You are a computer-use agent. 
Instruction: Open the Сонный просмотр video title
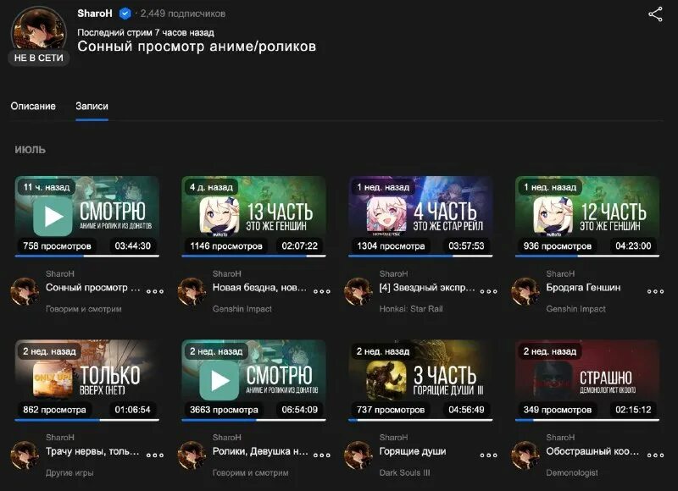pos(93,288)
